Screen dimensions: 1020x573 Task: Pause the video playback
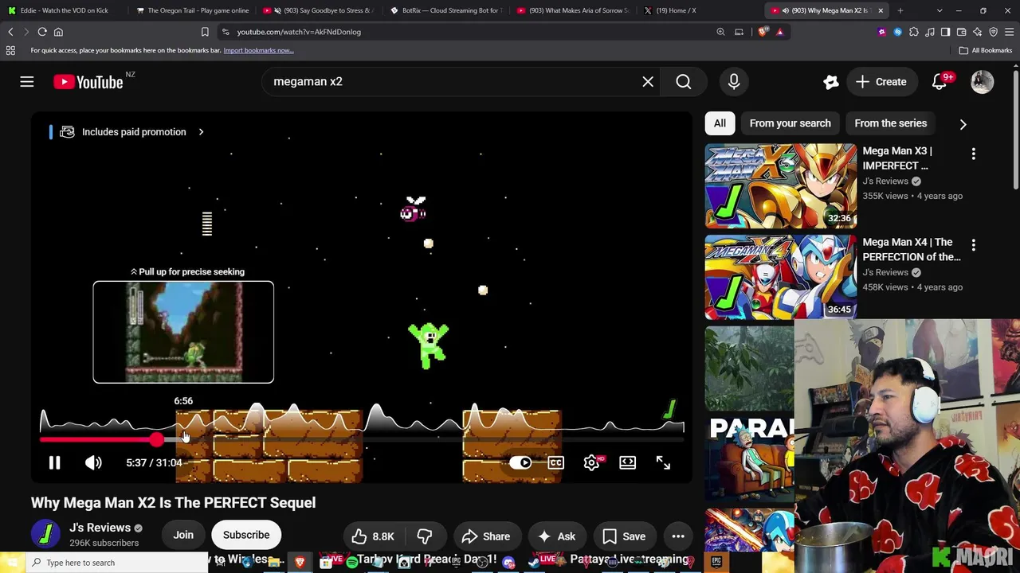(54, 462)
